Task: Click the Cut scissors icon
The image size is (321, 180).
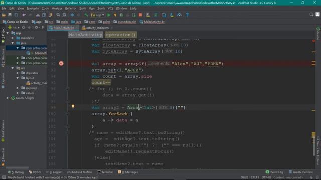Action: 38,15
